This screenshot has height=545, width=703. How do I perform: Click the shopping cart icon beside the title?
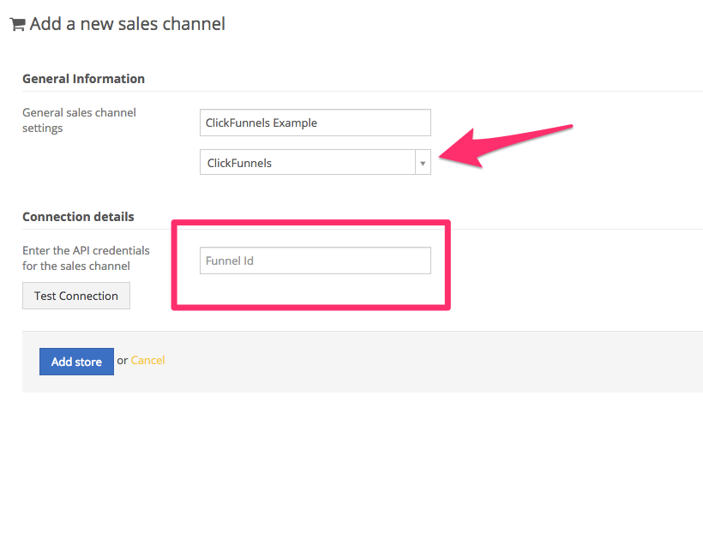click(17, 24)
